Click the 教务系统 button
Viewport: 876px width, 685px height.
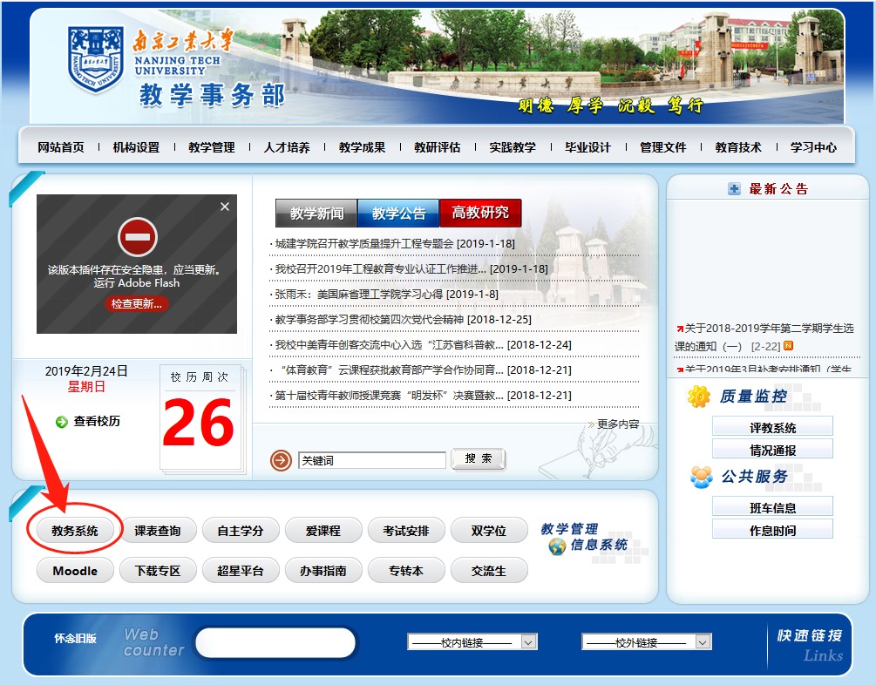[x=75, y=530]
